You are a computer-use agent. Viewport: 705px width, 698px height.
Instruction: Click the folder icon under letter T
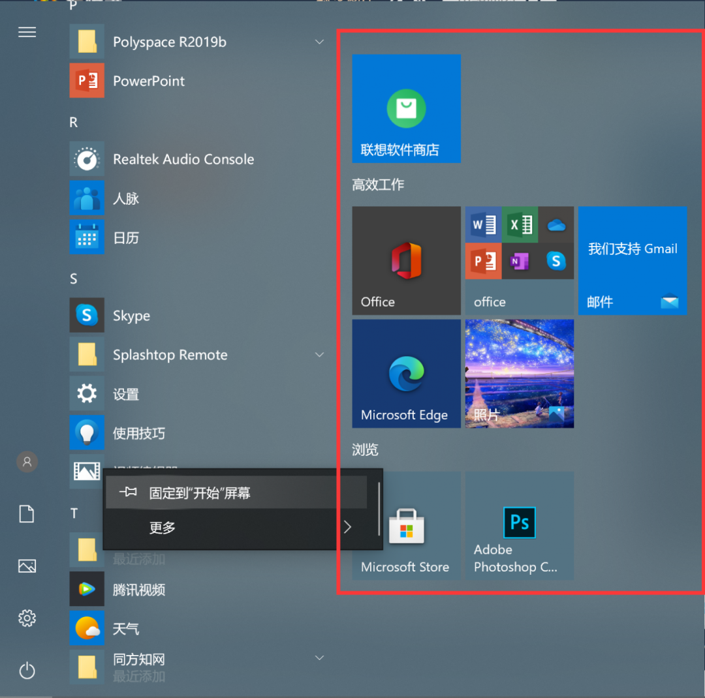(87, 549)
